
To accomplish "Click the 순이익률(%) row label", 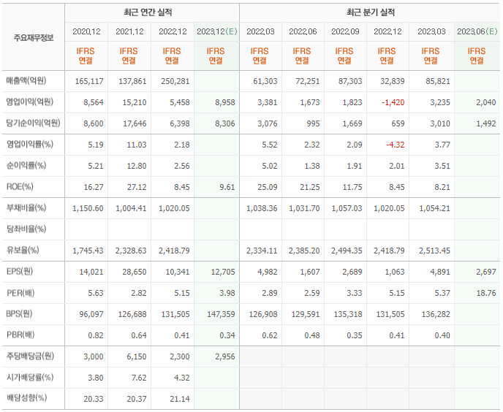I will pyautogui.click(x=26, y=165).
